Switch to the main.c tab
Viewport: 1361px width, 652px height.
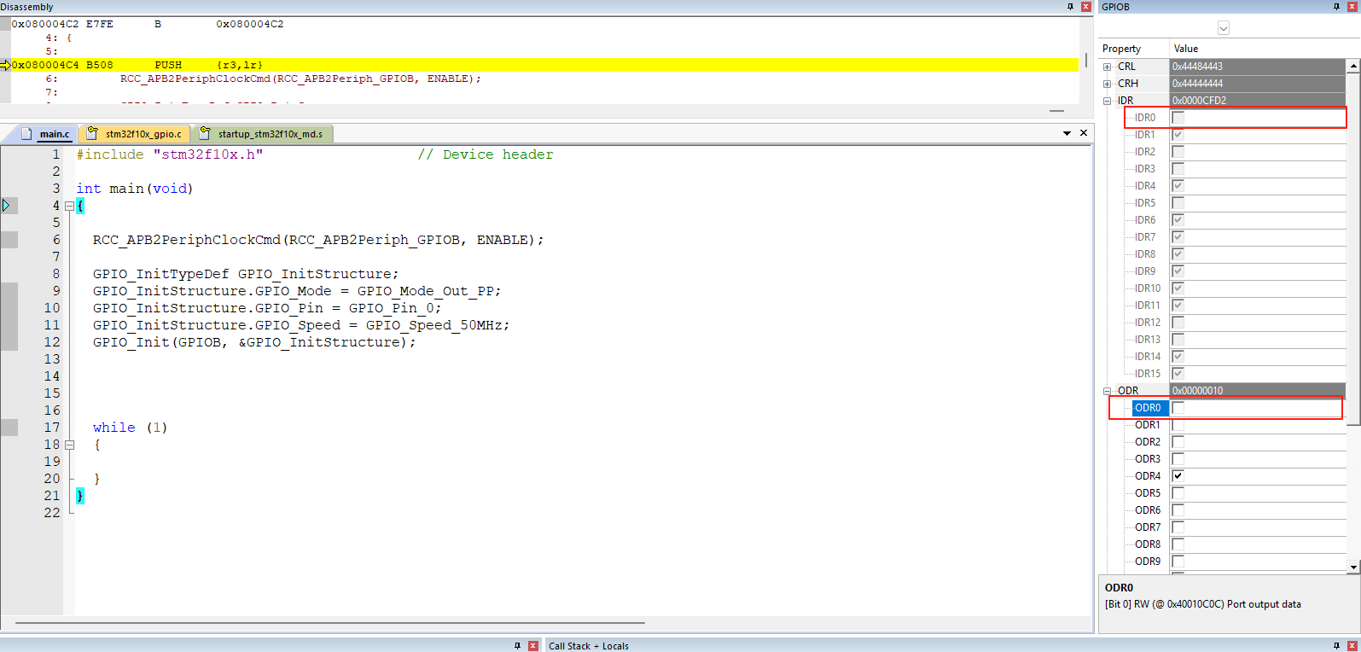(55, 134)
